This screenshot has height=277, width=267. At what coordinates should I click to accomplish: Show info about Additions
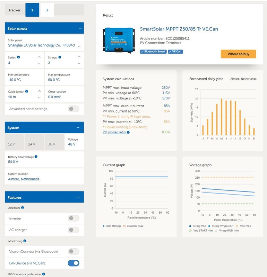(23, 208)
